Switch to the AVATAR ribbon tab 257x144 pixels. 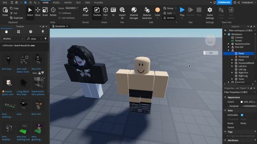68,3
